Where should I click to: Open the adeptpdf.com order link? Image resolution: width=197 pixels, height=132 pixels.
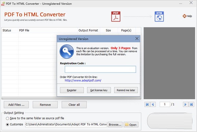click(83, 80)
